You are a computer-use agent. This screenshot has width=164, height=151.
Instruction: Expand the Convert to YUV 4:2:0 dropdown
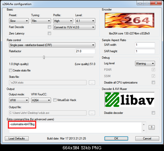[x=74, y=27]
